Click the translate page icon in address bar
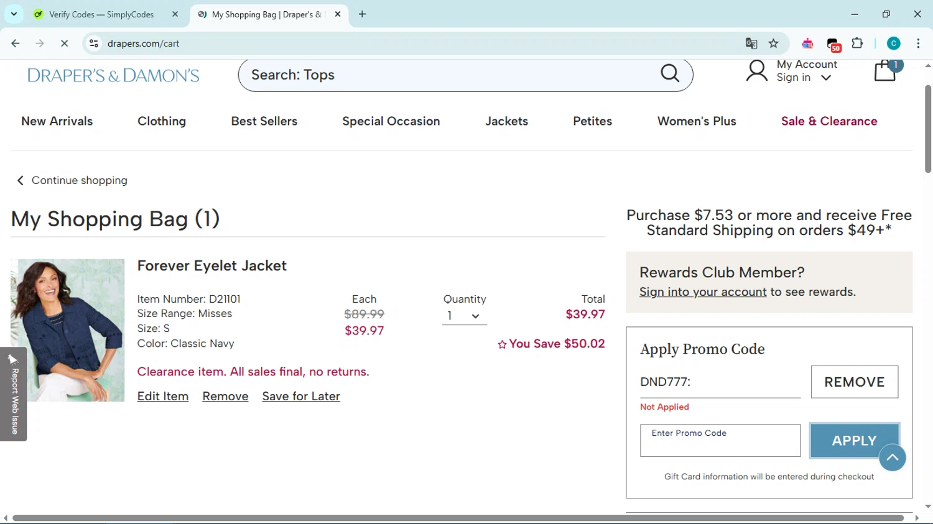Image resolution: width=933 pixels, height=524 pixels. (x=751, y=44)
